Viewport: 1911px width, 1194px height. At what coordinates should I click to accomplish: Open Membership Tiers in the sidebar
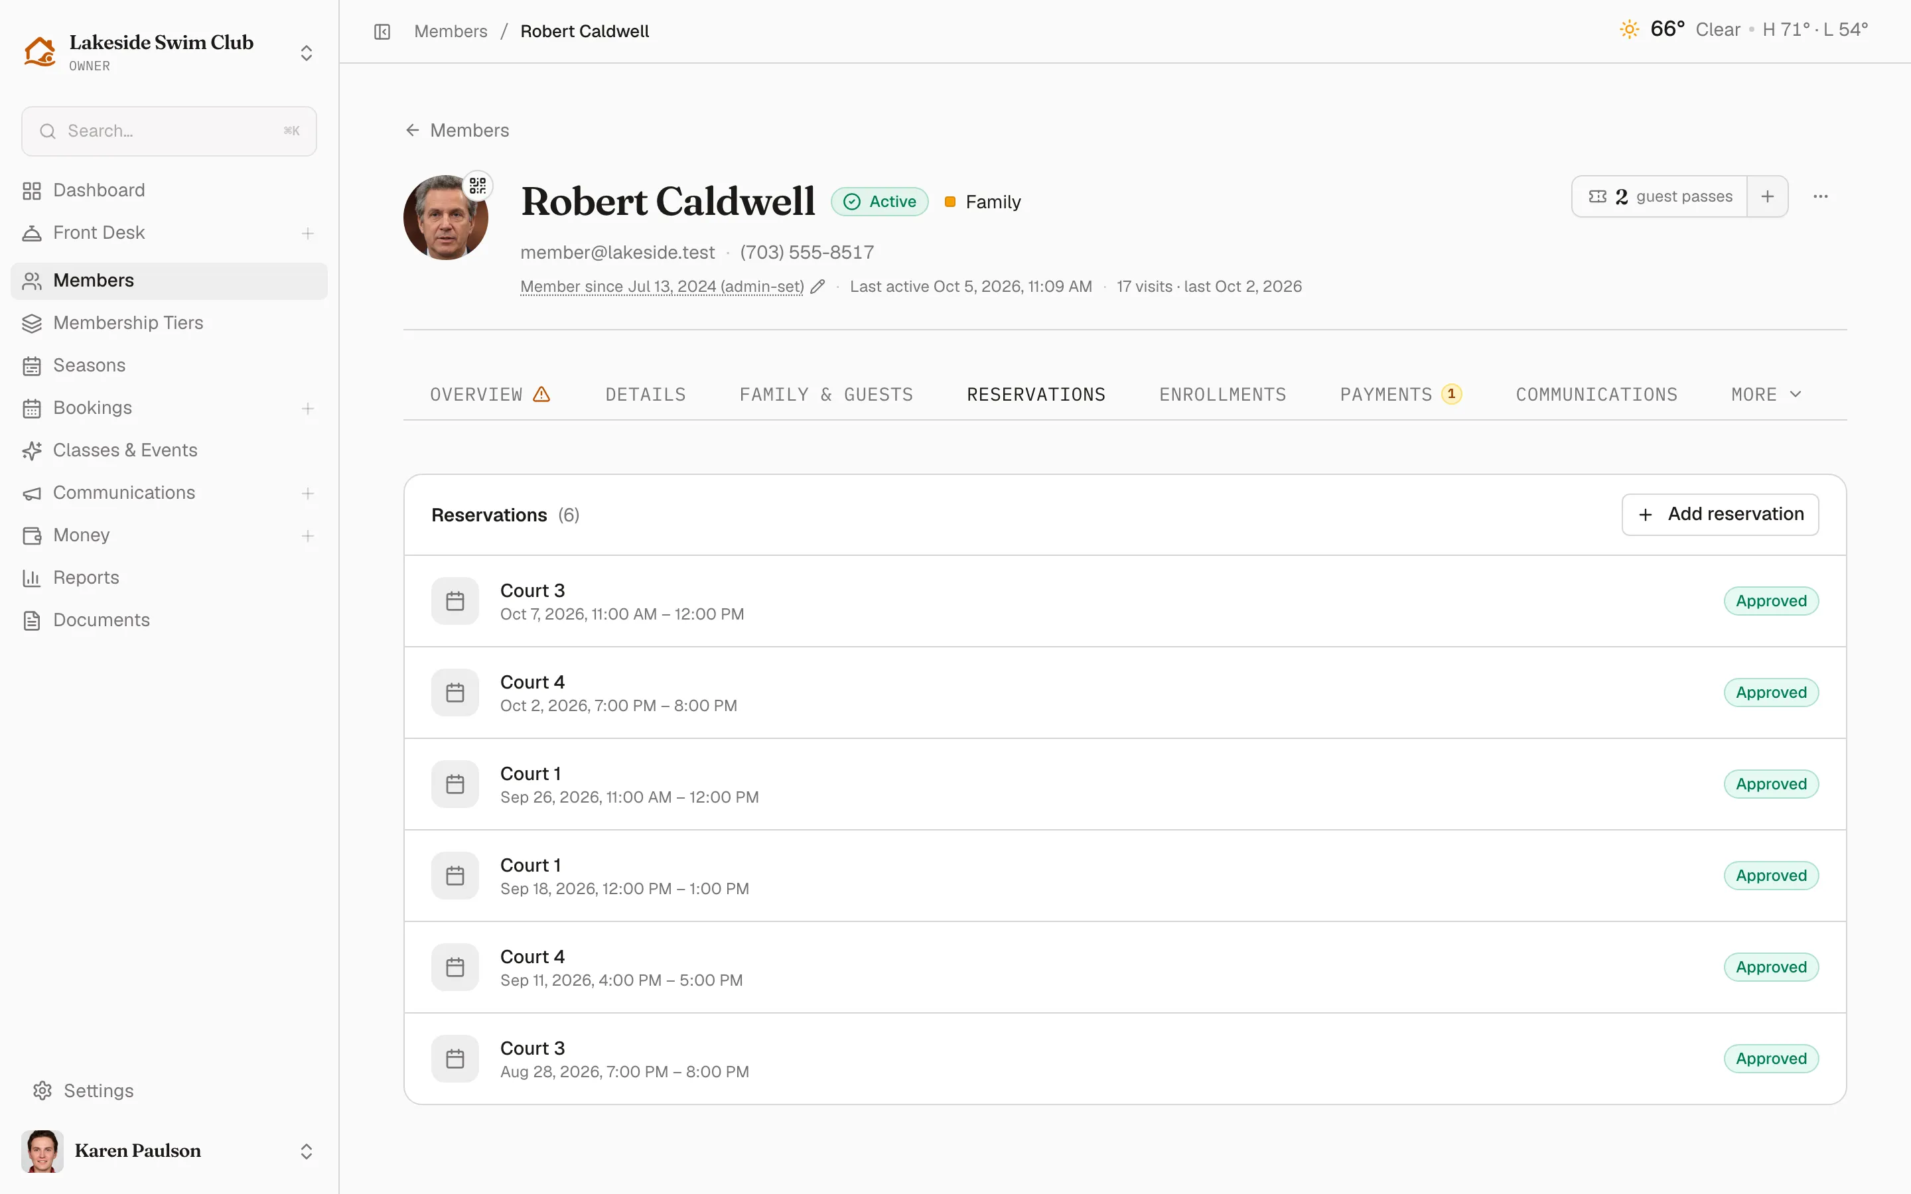click(x=169, y=323)
